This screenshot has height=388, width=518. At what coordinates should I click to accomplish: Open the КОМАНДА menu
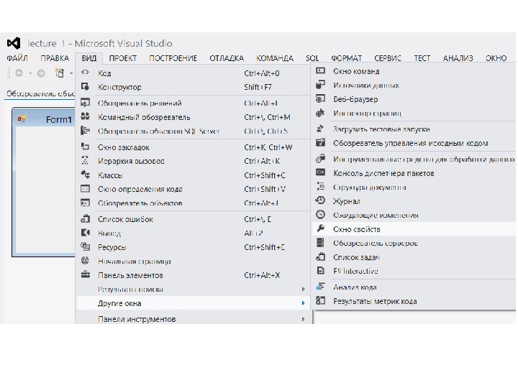tap(275, 58)
